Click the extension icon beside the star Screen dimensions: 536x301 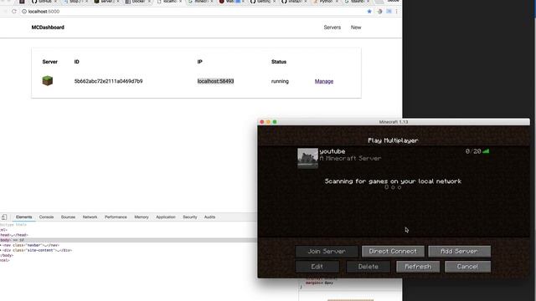379,11
